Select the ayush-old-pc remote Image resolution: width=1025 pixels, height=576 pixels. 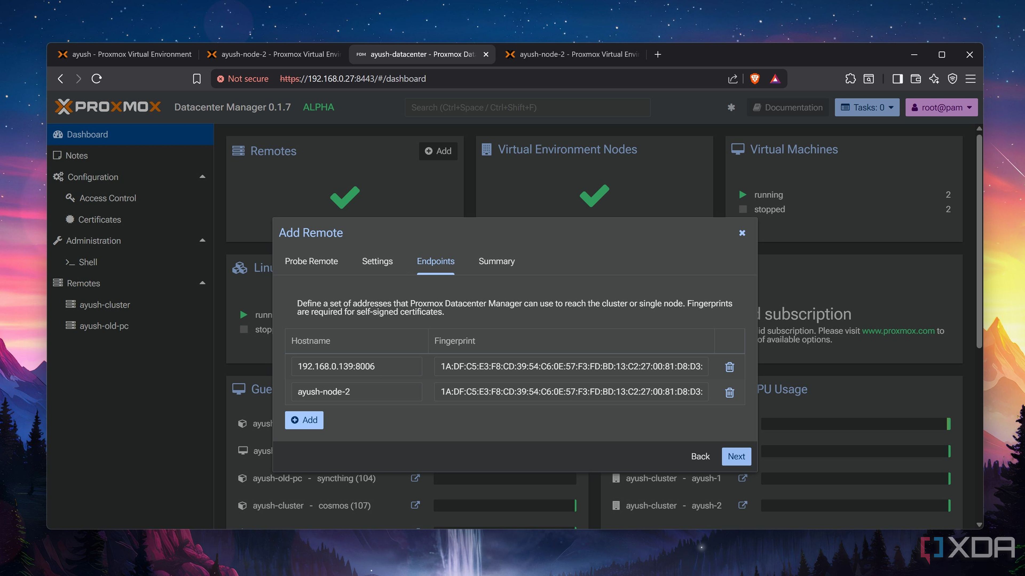(x=131, y=326)
